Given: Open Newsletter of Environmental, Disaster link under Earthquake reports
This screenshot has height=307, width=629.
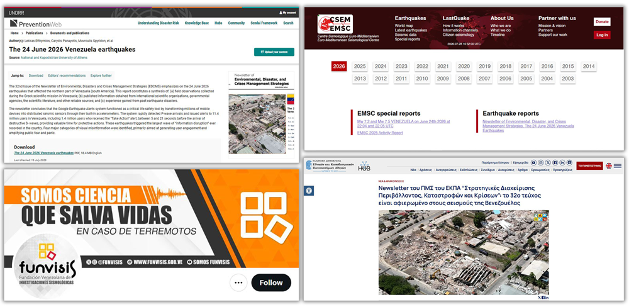Looking at the screenshot, I should (x=528, y=126).
